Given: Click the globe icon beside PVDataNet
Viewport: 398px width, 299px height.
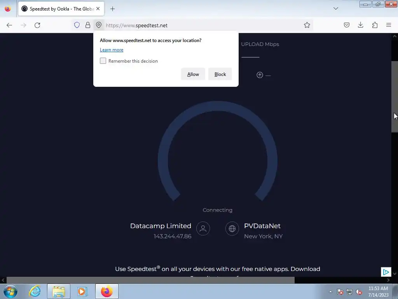Looking at the screenshot, I should (x=232, y=228).
